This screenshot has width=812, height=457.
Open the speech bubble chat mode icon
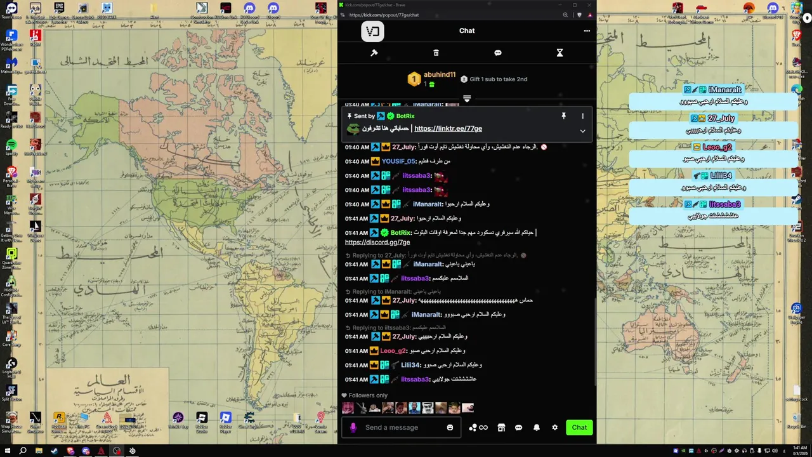click(498, 53)
